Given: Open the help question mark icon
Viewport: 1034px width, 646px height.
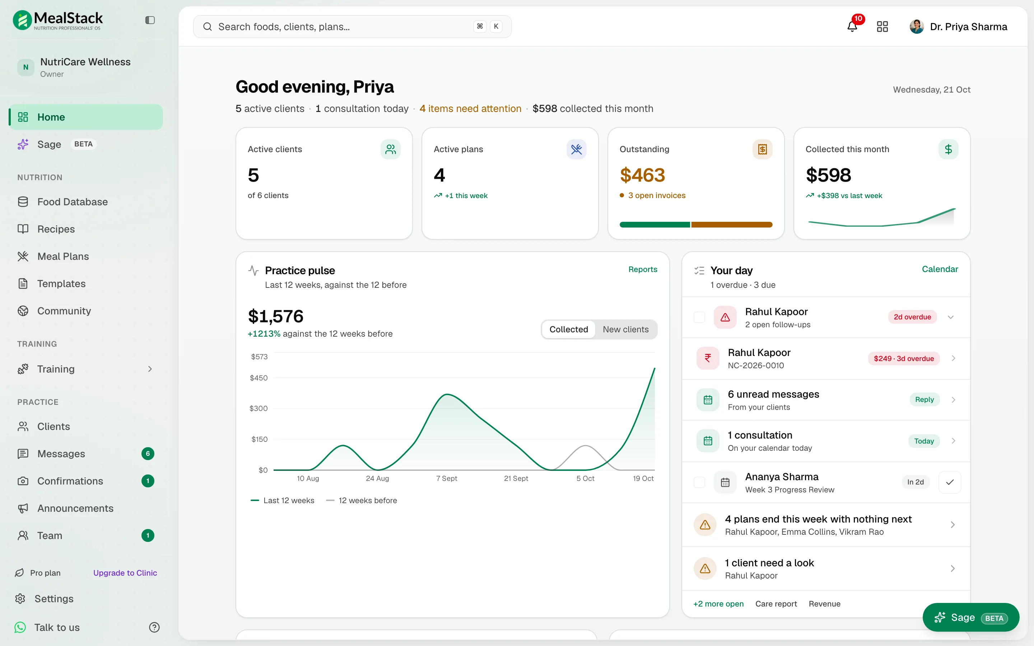Looking at the screenshot, I should point(154,627).
